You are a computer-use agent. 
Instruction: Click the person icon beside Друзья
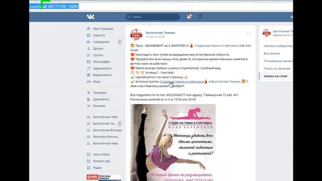point(89,48)
